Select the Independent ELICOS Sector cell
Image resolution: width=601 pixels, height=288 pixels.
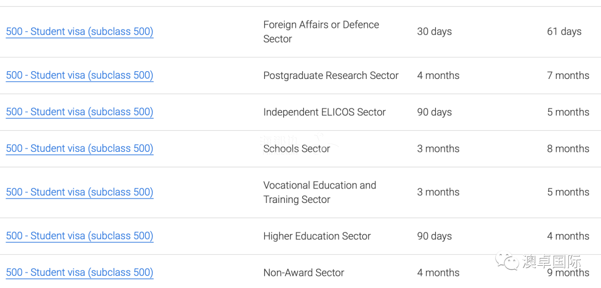[x=324, y=112]
